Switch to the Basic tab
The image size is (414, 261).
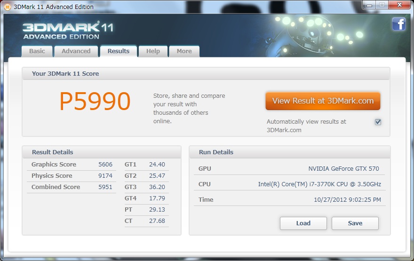click(x=37, y=51)
